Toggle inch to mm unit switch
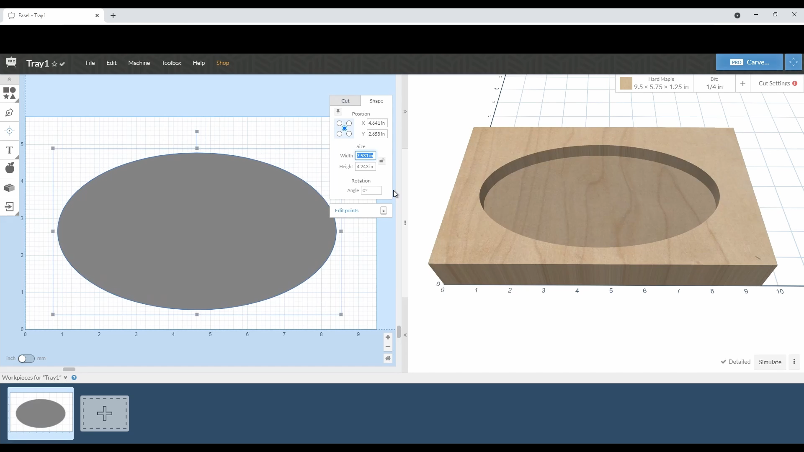This screenshot has width=804, height=452. point(26,358)
